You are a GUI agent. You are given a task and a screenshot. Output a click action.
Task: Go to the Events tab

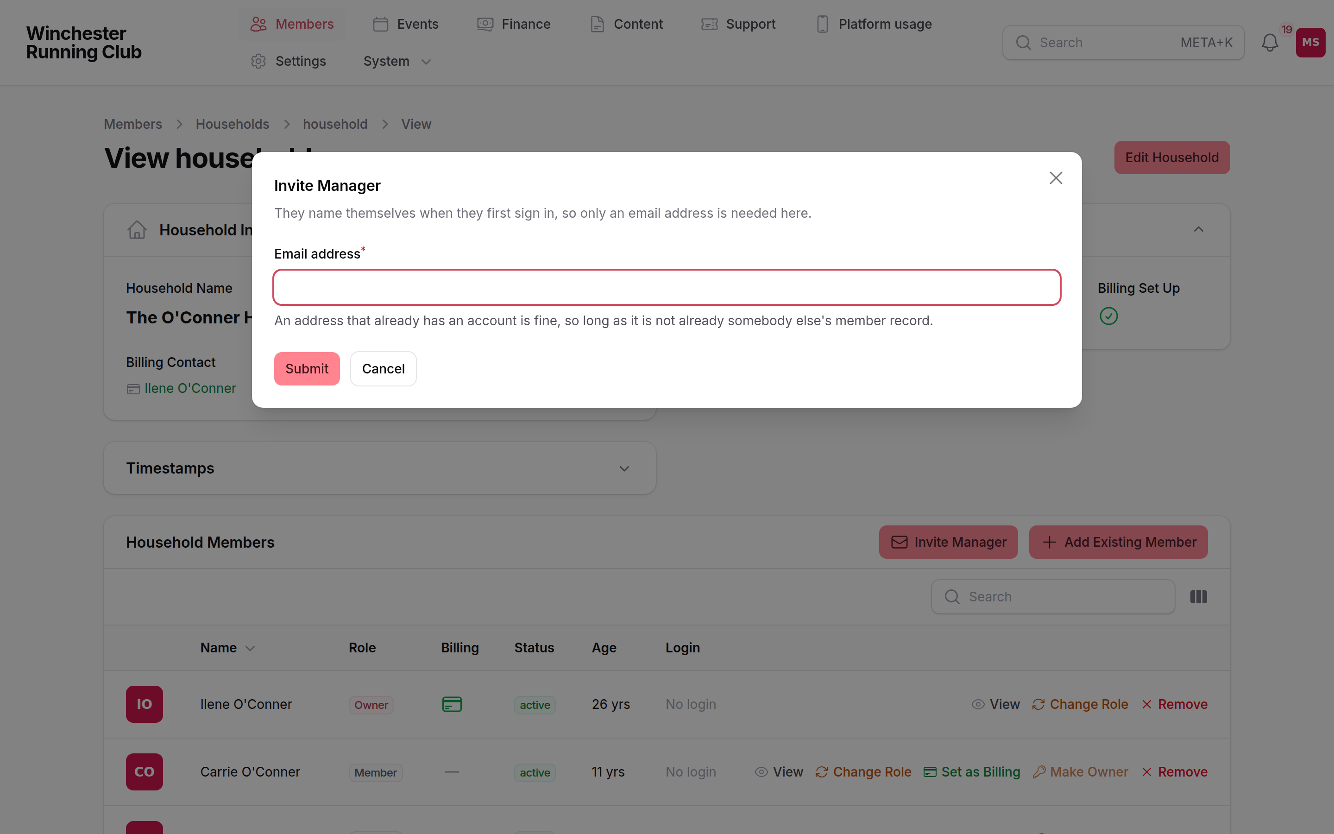tap(406, 24)
